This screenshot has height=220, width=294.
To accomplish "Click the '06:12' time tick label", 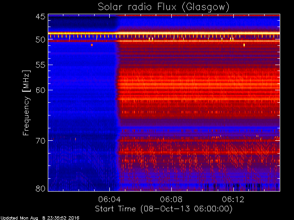I will pos(233,199).
